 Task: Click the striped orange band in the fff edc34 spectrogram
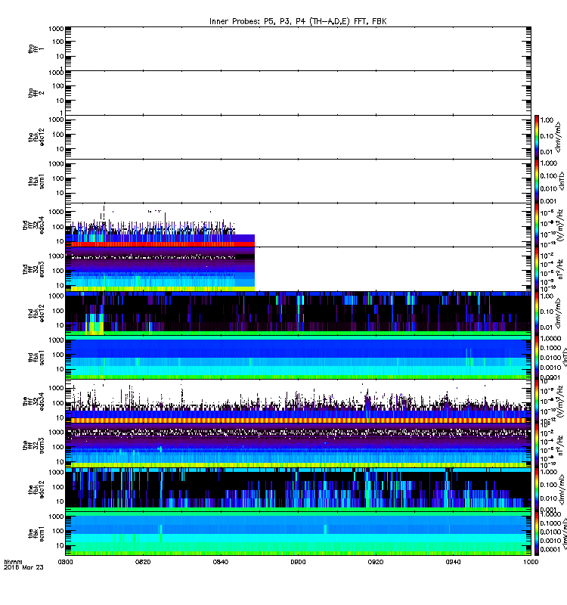point(298,420)
